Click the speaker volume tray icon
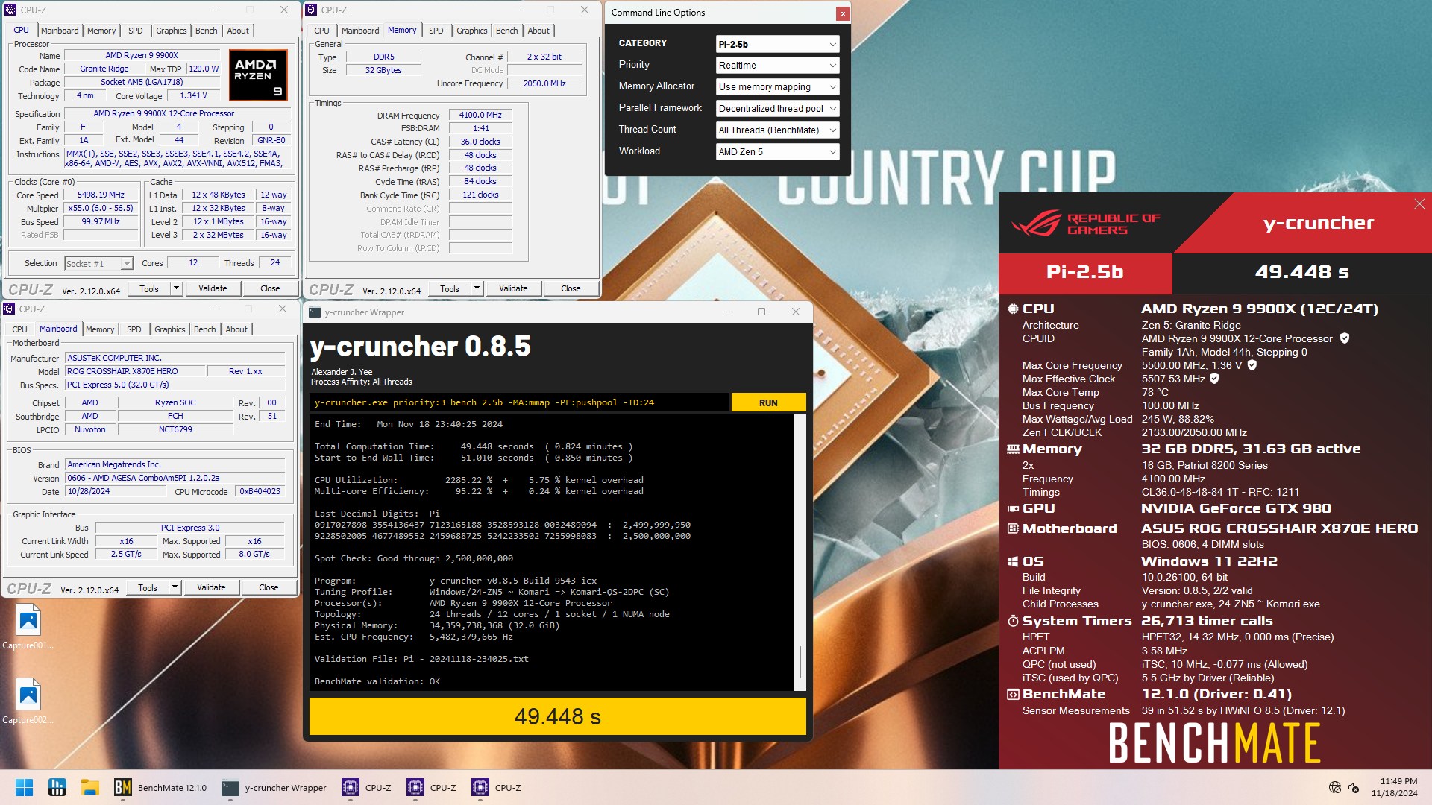 (1354, 787)
